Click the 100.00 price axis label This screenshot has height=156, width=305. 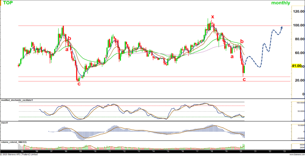pyautogui.click(x=298, y=26)
